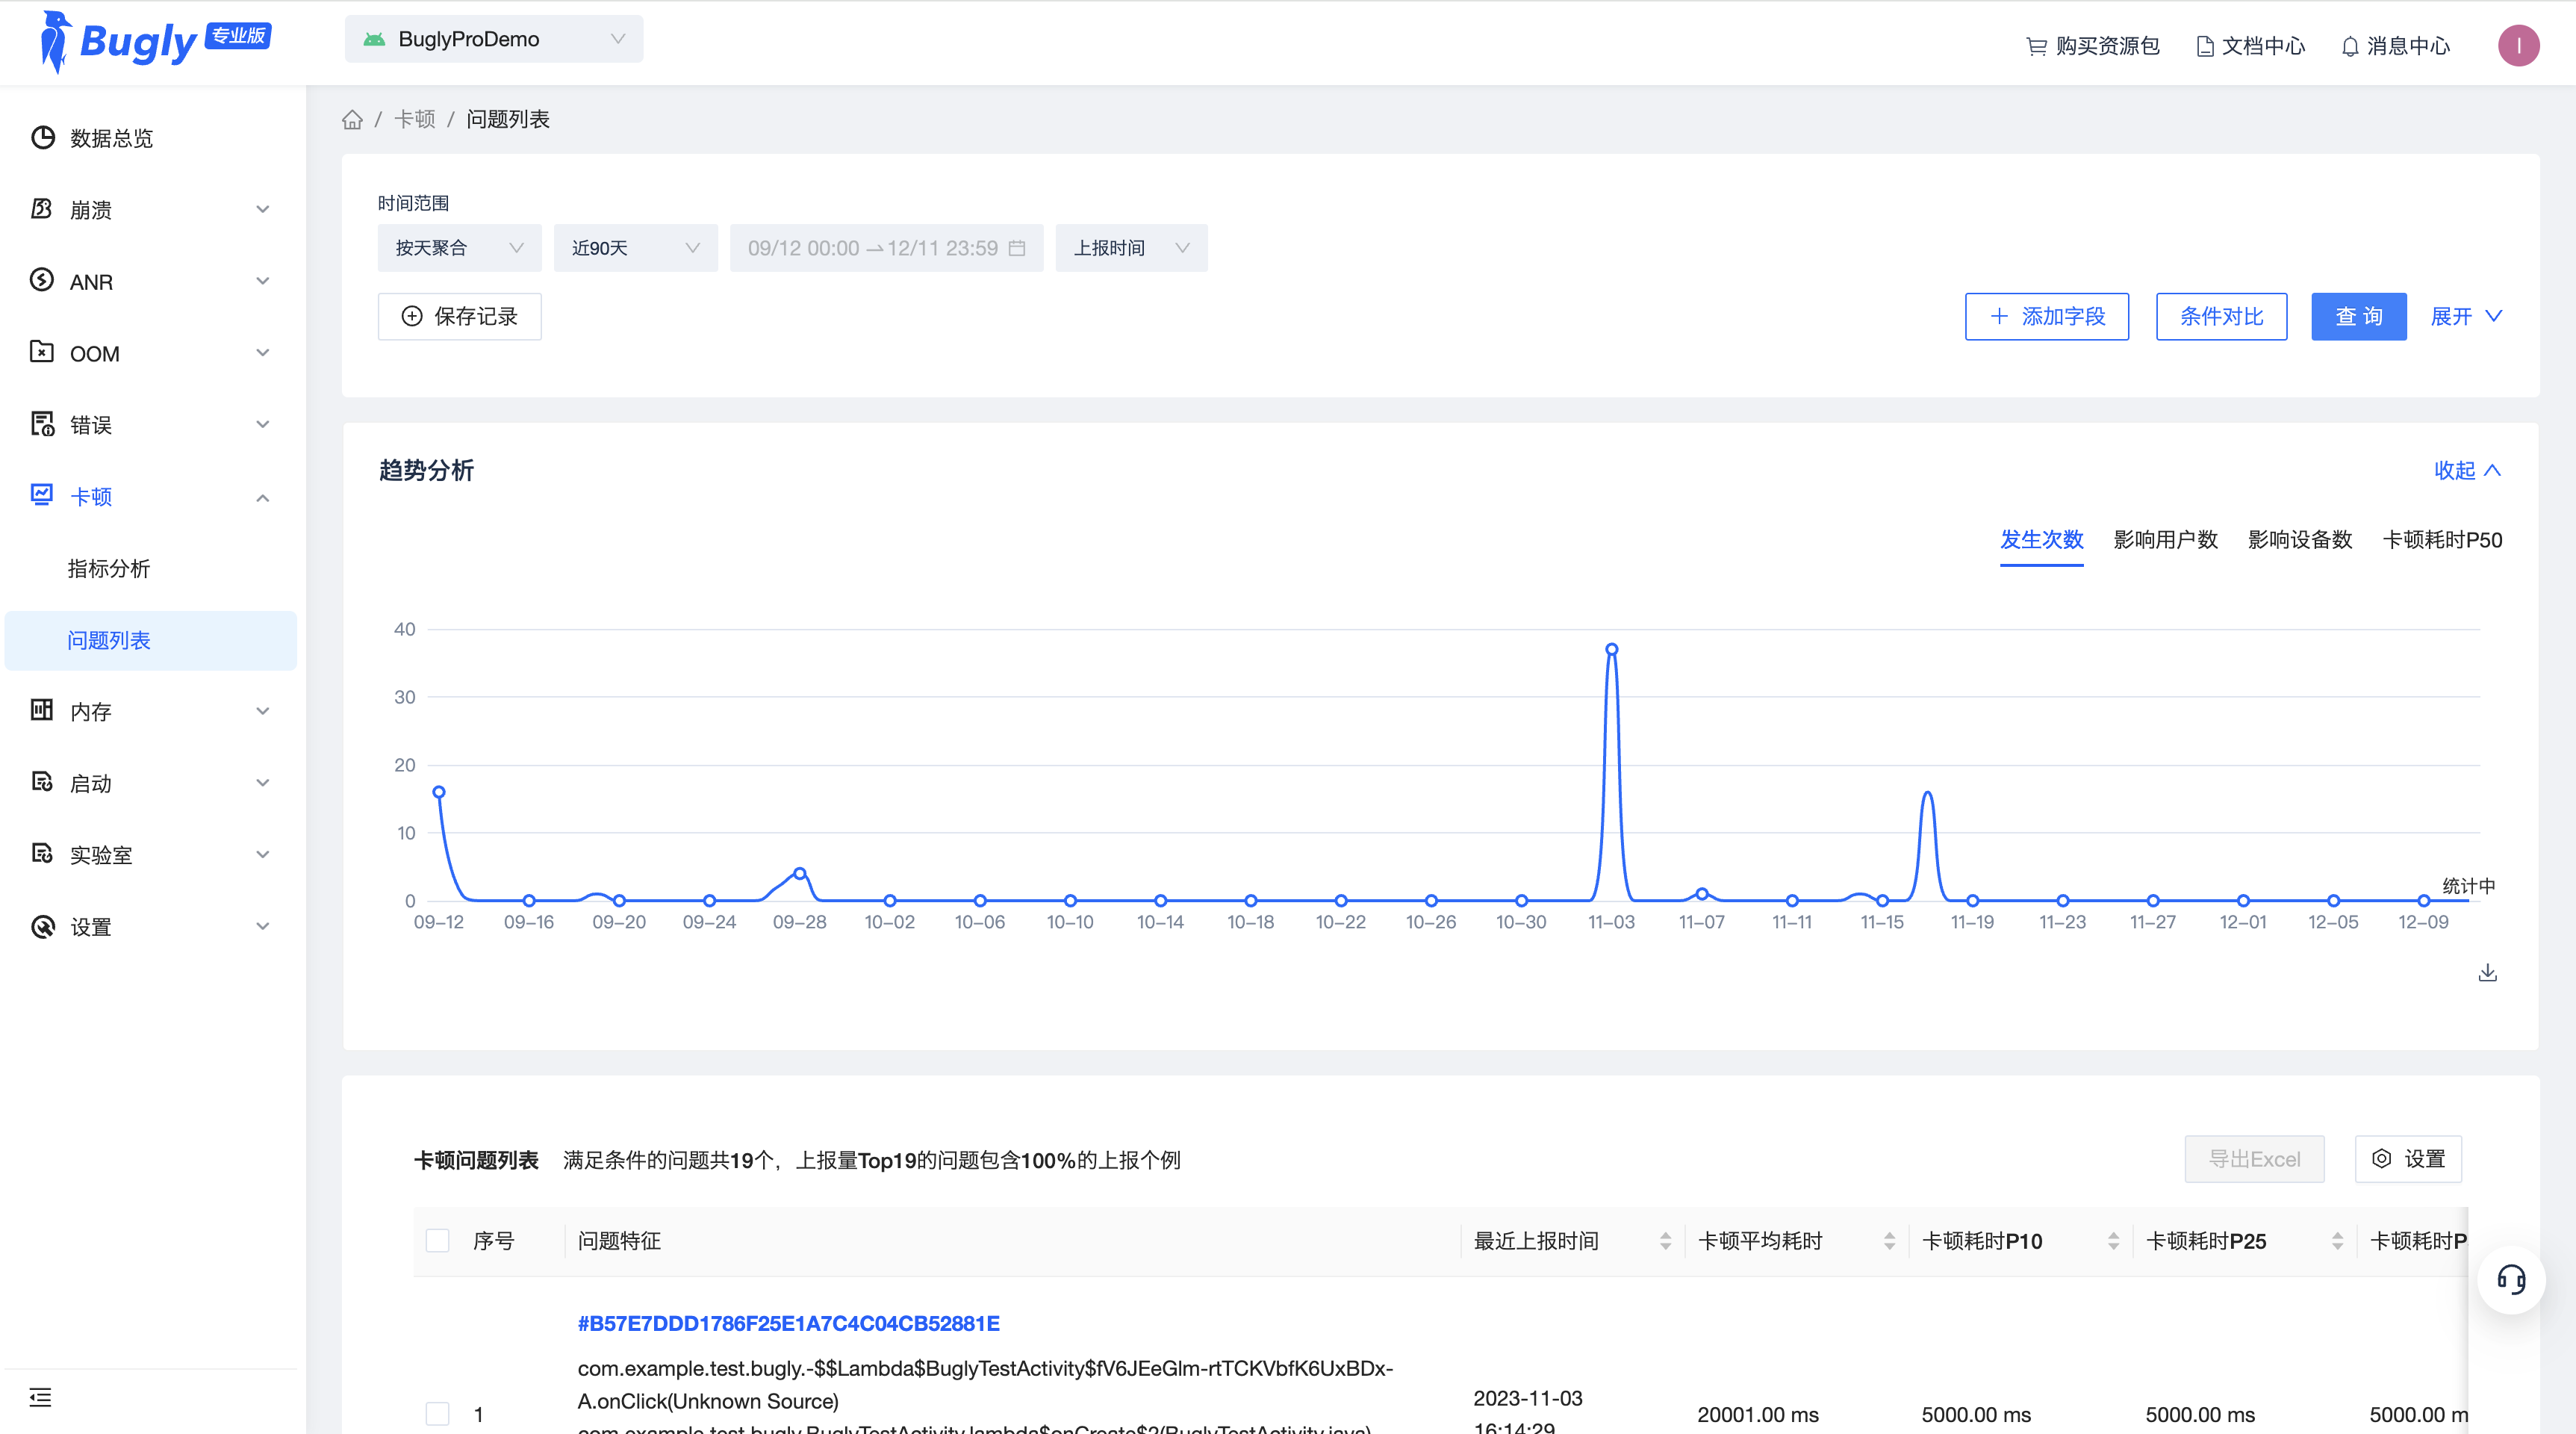This screenshot has width=2576, height=1434.
Task: Click the 查询 button
Action: 2358,316
